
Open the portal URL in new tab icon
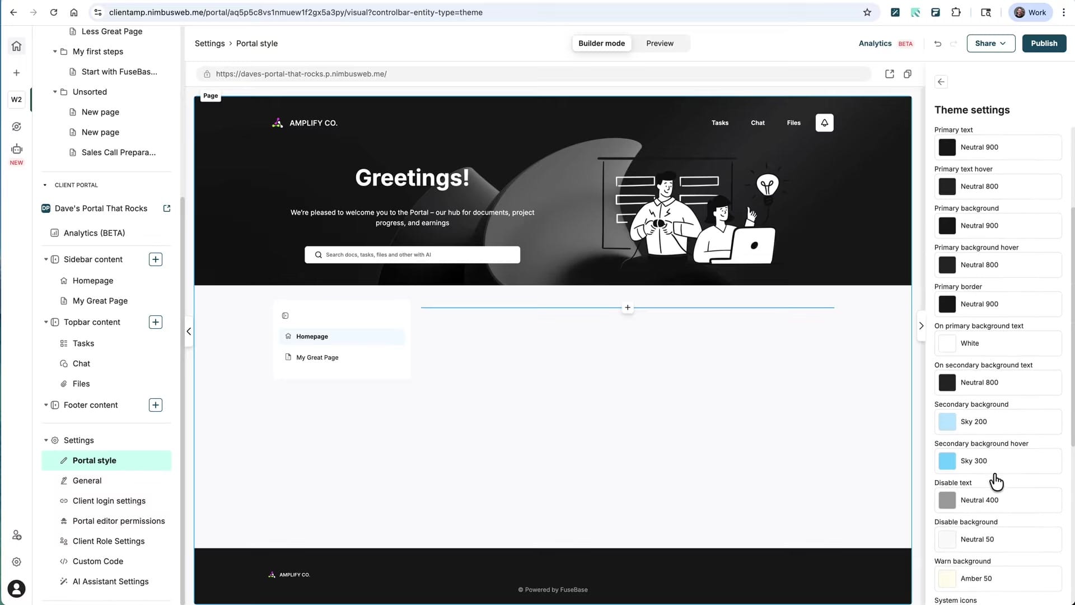tap(890, 74)
